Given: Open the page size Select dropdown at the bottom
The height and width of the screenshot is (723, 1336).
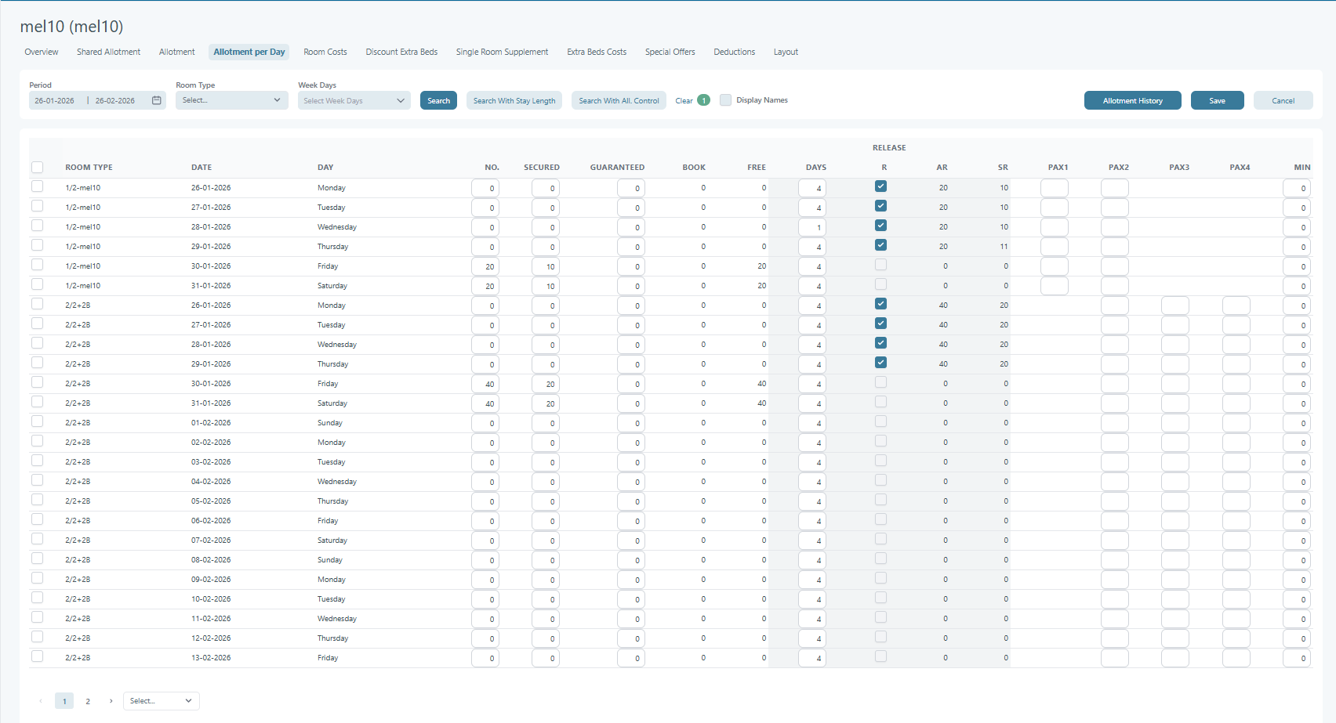Looking at the screenshot, I should [161, 701].
